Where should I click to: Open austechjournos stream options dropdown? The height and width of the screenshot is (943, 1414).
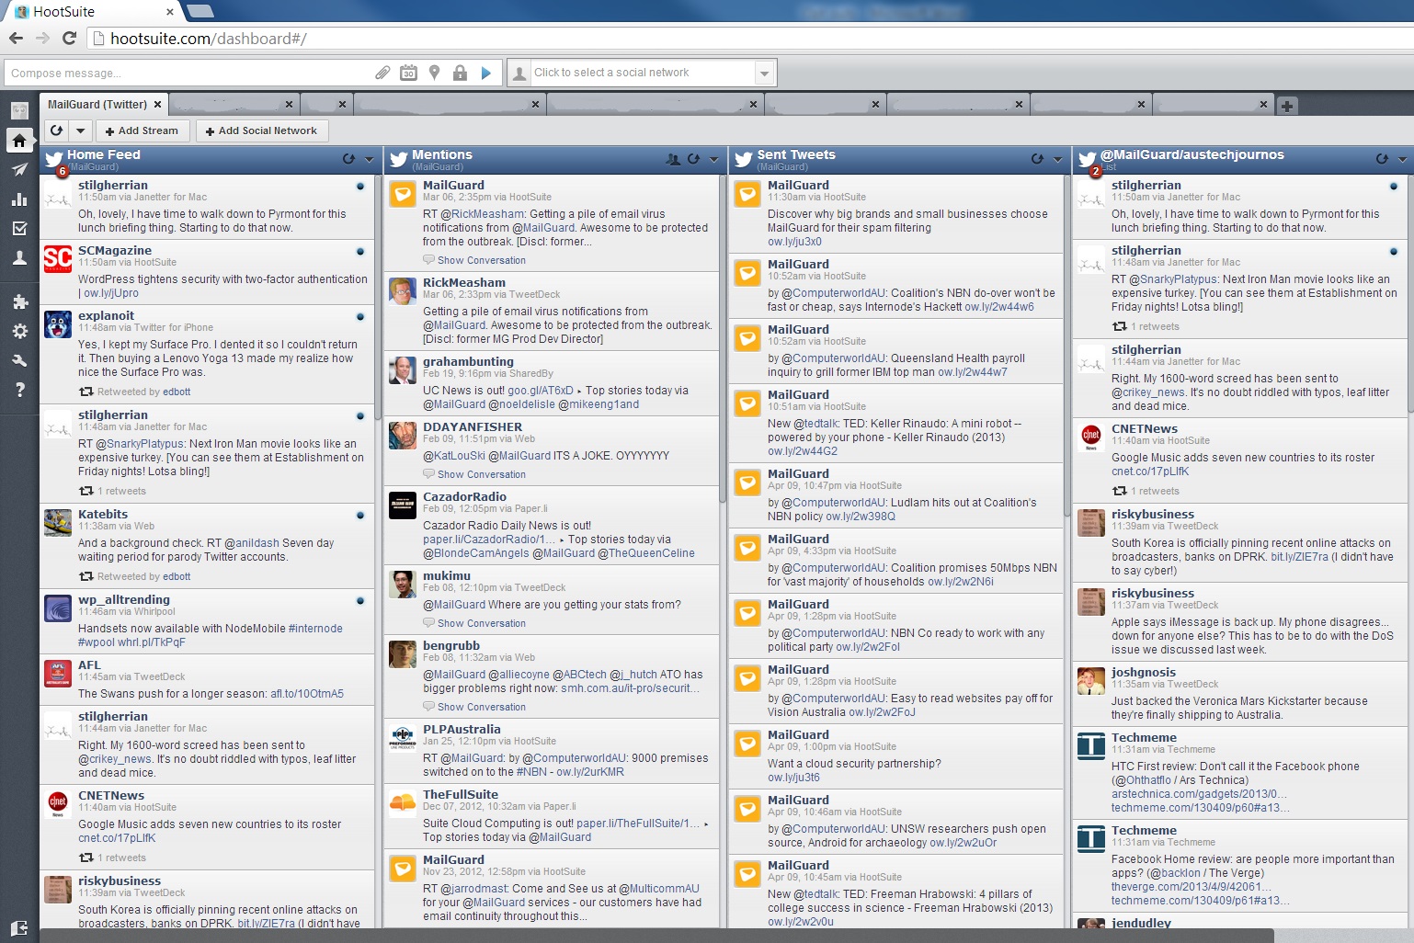(1403, 159)
